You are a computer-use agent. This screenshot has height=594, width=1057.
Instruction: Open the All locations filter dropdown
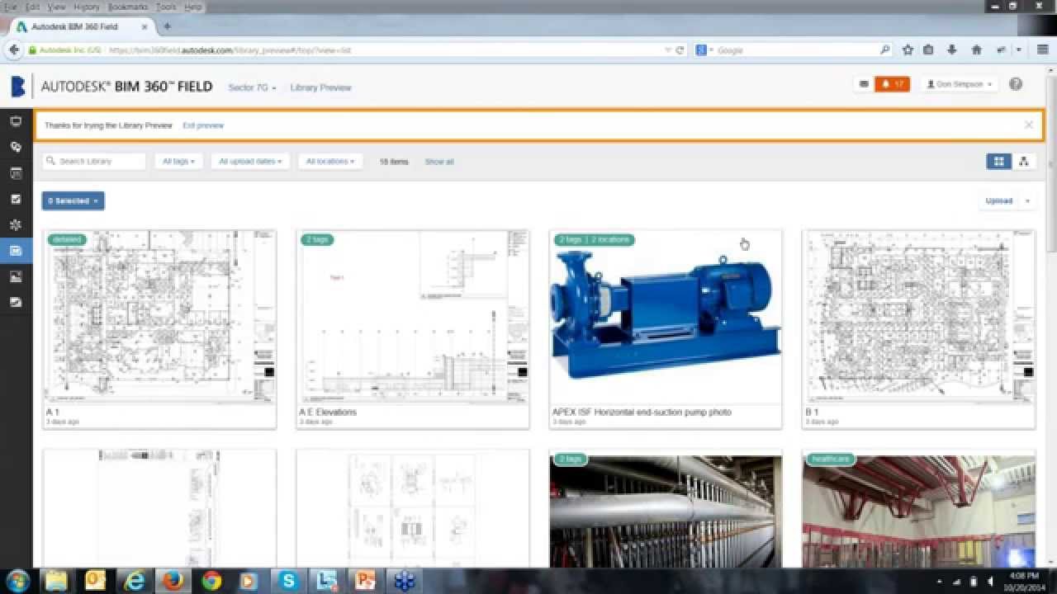click(x=330, y=161)
